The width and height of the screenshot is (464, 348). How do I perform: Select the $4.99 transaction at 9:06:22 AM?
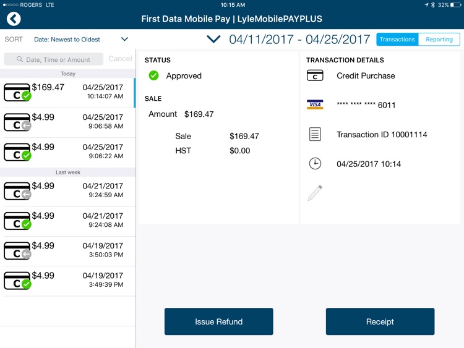pyautogui.click(x=68, y=153)
